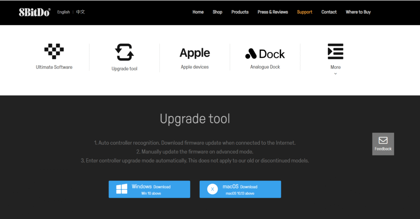Screen dimensions: 420x219
Task: Click the macOS X circle icon
Action: 212,189
